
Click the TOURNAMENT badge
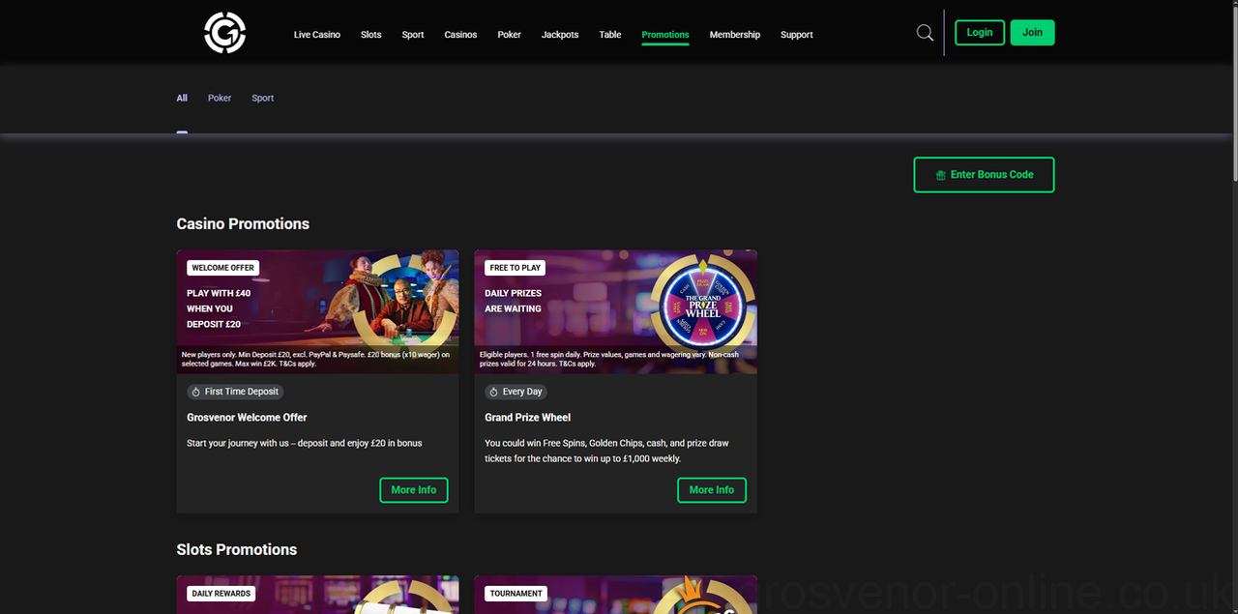[x=516, y=594]
